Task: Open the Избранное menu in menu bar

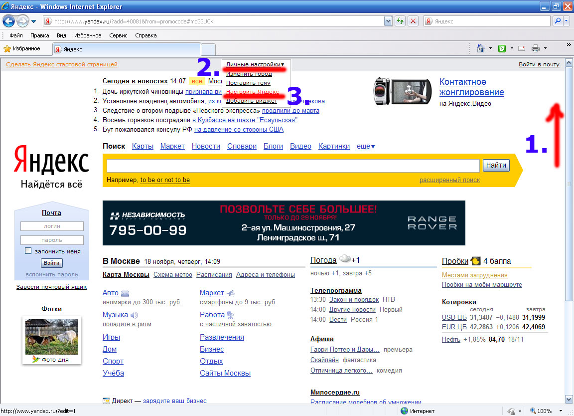Action: point(88,35)
